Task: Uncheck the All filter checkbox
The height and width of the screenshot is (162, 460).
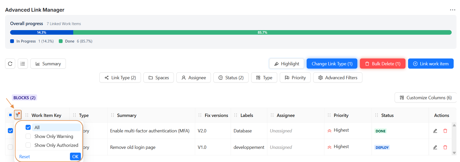Action: click(x=28, y=127)
